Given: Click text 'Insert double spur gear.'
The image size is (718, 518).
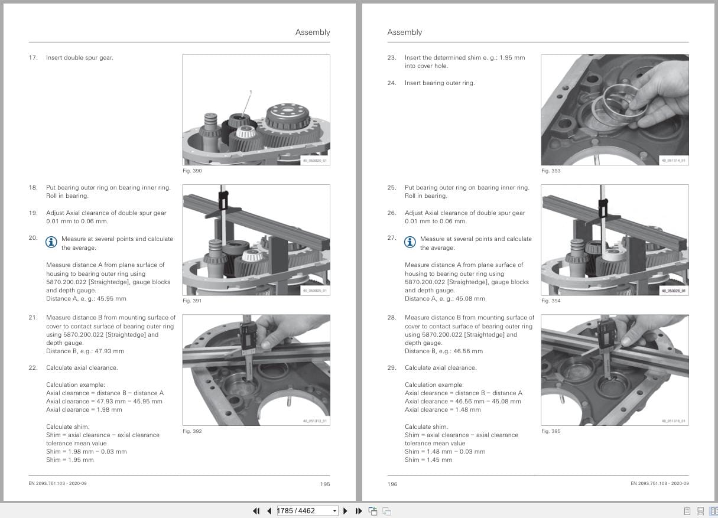Looking at the screenshot, I should tap(80, 57).
